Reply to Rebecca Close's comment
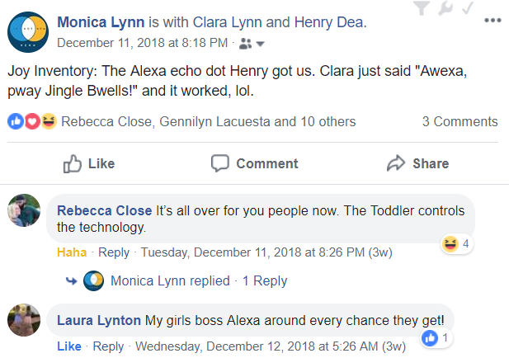Viewport: 509px width, 358px height. point(114,252)
